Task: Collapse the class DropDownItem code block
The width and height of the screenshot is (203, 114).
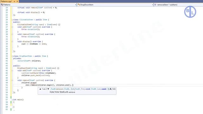Action: tap(12, 56)
